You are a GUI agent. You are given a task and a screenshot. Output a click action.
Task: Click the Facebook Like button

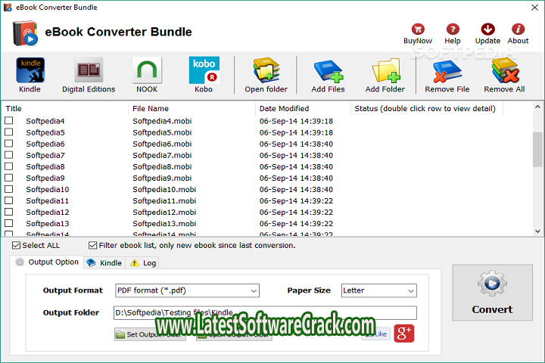(x=375, y=334)
